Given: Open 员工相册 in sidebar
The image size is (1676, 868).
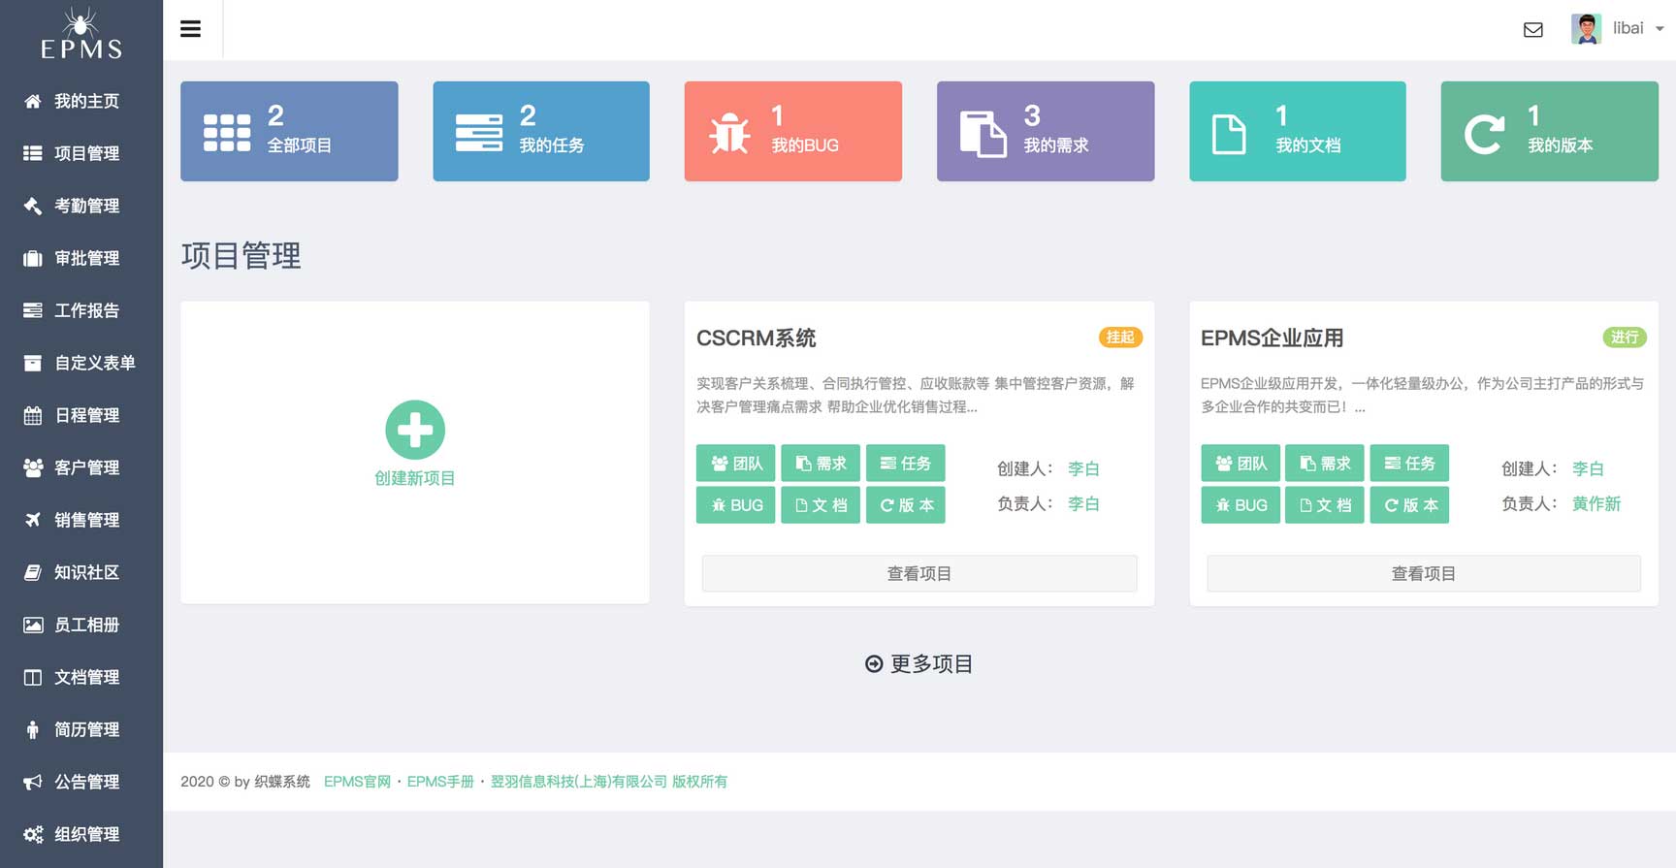Looking at the screenshot, I should pyautogui.click(x=81, y=625).
